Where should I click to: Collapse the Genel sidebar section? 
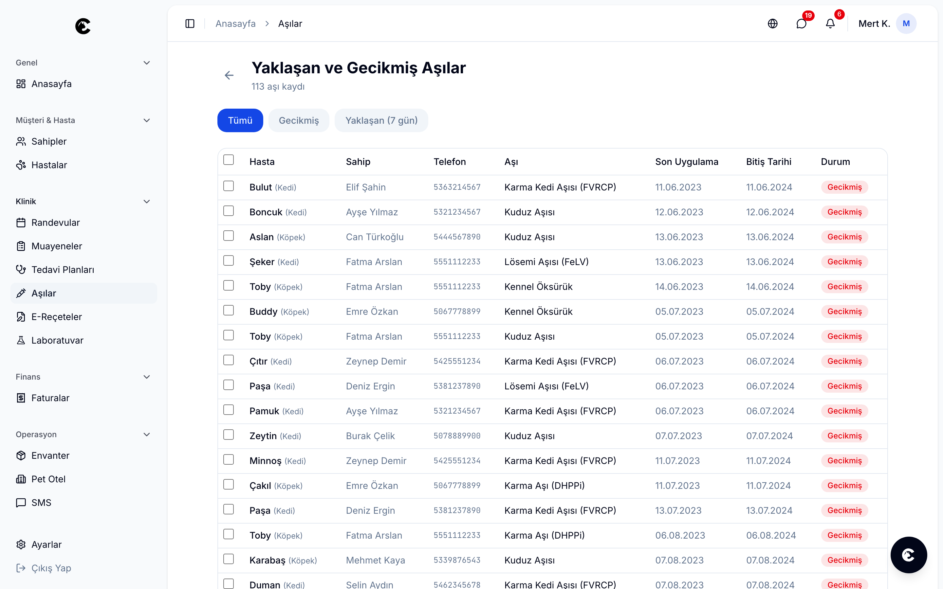coord(146,63)
